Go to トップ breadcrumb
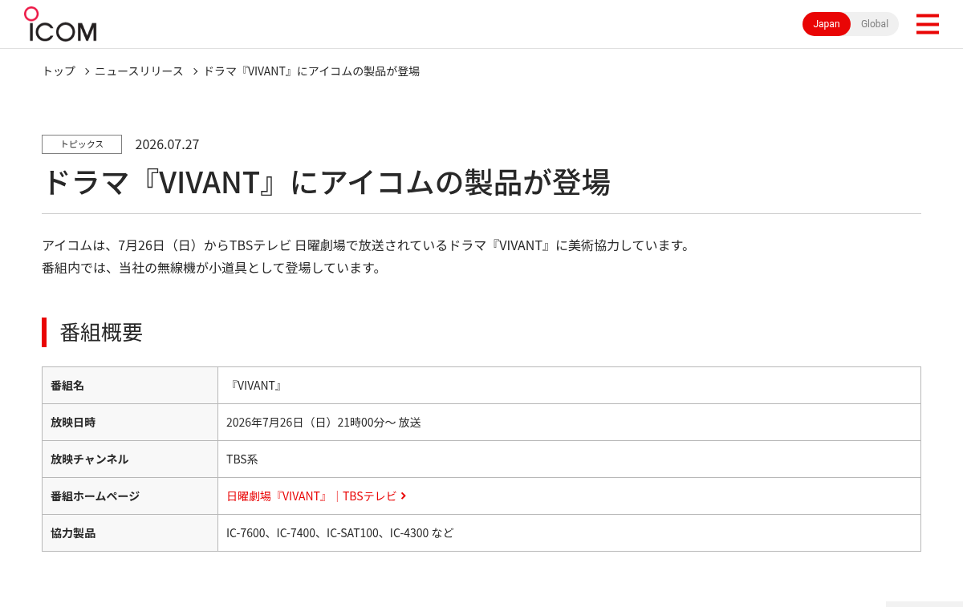This screenshot has width=963, height=607. [x=59, y=71]
